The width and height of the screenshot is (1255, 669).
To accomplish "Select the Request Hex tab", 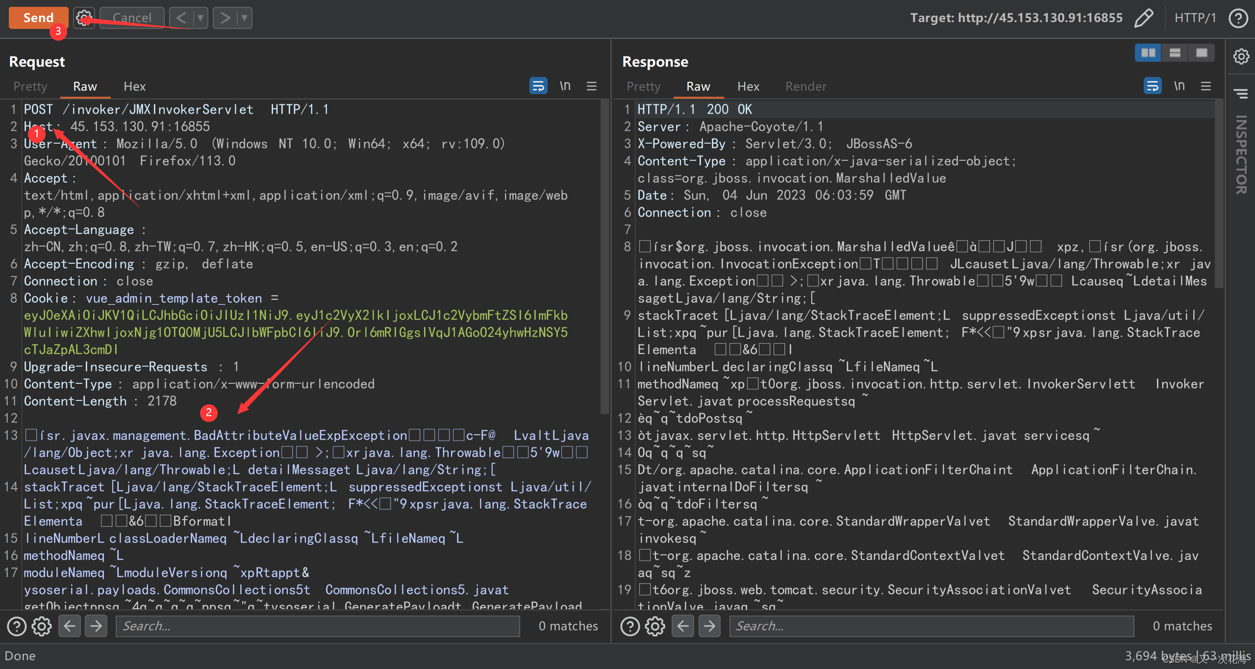I will [134, 86].
